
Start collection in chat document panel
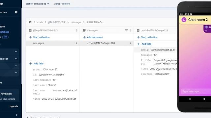point(40,37)
